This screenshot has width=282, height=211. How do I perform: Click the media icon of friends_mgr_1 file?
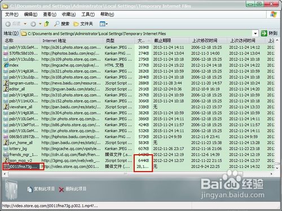(6, 155)
